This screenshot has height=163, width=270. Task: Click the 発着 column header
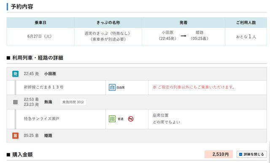pyautogui.click(x=184, y=22)
